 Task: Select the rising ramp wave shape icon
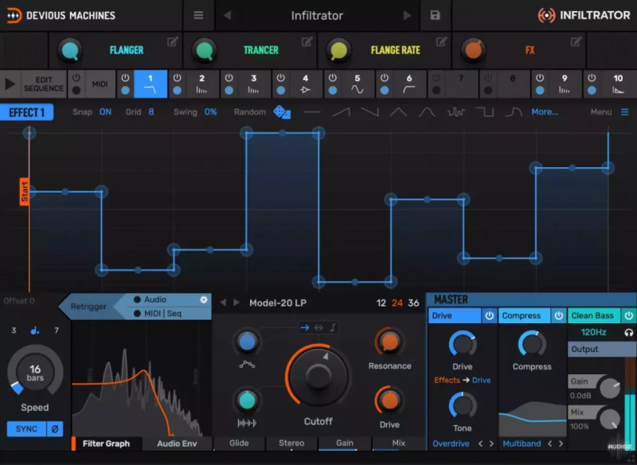click(340, 112)
